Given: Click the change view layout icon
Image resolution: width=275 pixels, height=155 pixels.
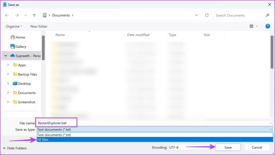Looking at the screenshot, I should (x=251, y=26).
